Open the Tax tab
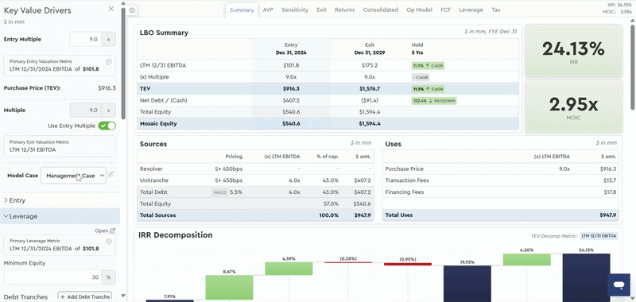 point(495,10)
